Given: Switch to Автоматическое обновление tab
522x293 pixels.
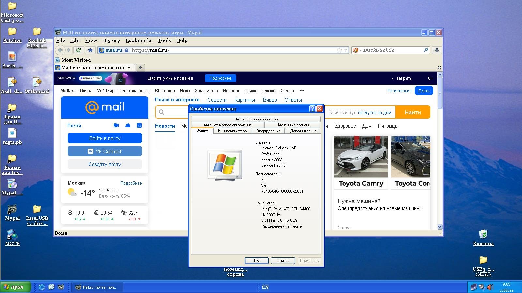Looking at the screenshot, I should pos(227,125).
